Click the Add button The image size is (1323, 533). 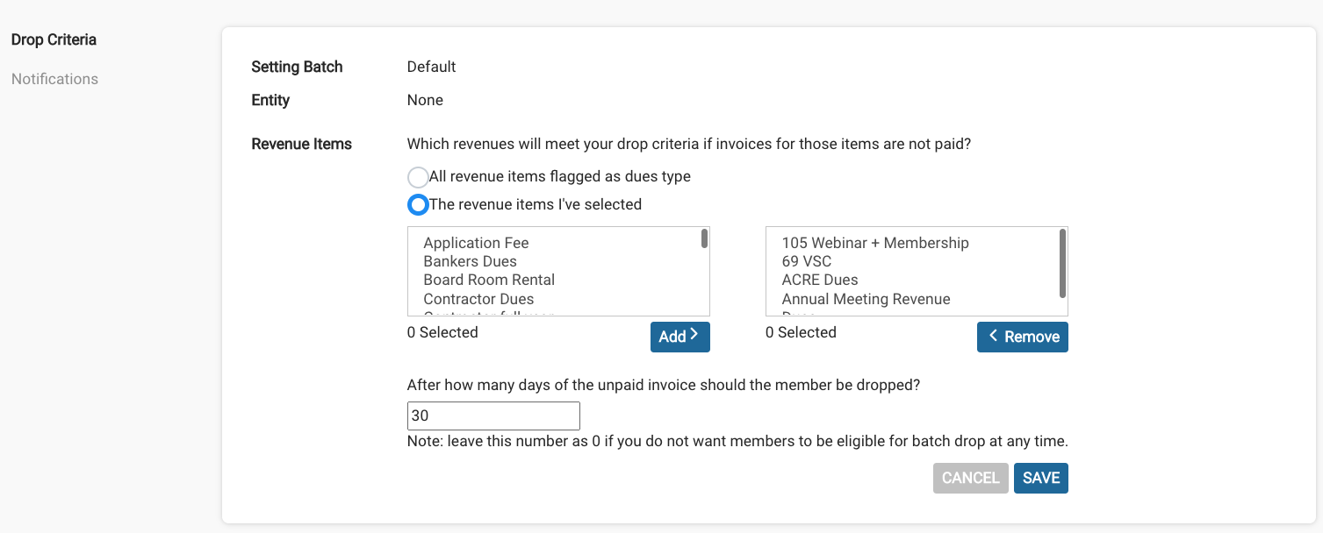[680, 337]
